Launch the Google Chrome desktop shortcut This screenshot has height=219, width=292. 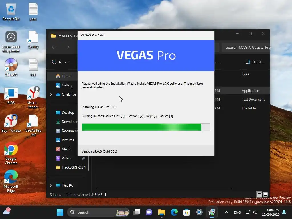[11, 153]
